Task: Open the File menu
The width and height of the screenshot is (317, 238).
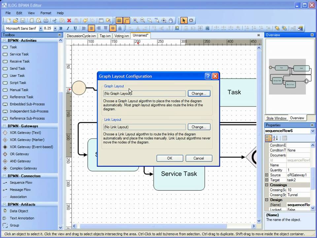Action: point(8,13)
